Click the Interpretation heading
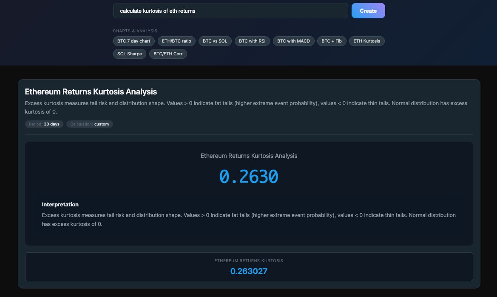This screenshot has width=497, height=297. (x=60, y=205)
